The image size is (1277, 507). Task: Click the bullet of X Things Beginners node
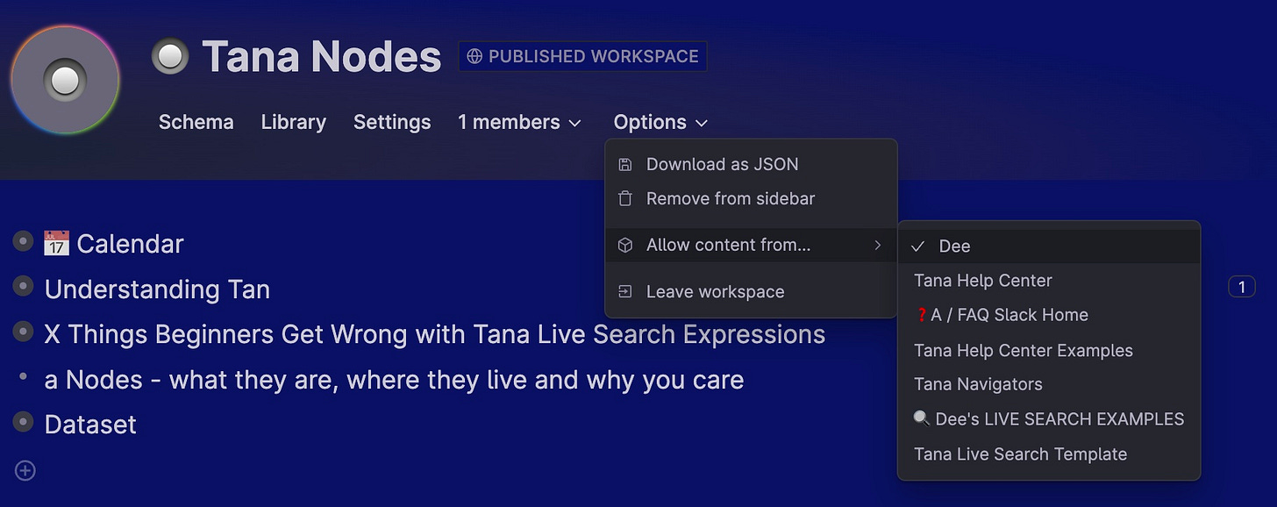click(x=24, y=332)
